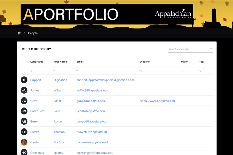Click the People breadcrumb item
233x155 pixels.
(33, 33)
